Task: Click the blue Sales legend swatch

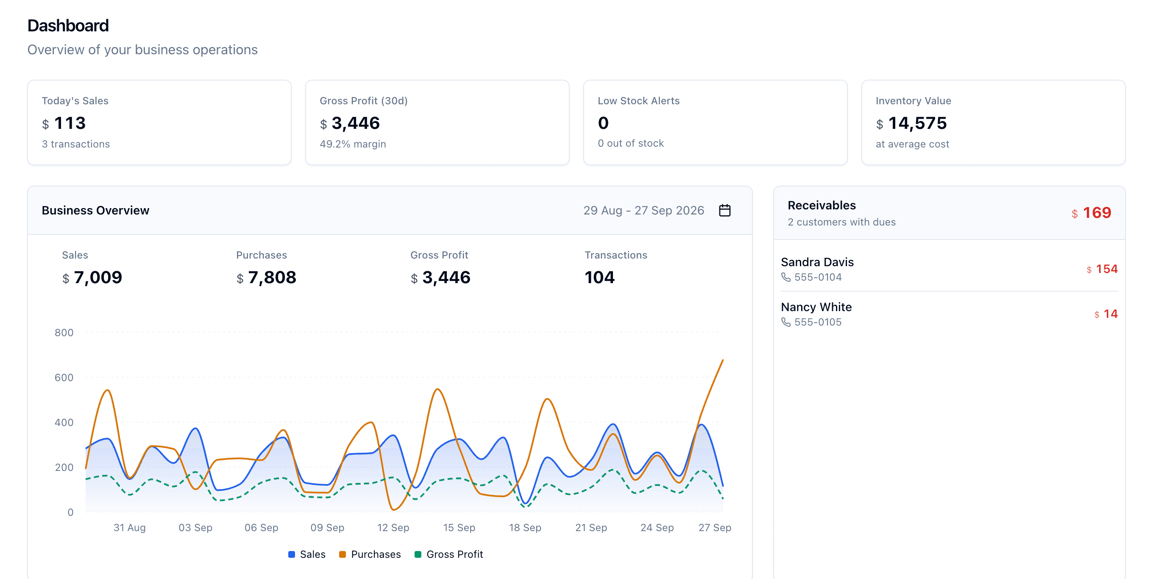Action: [x=291, y=554]
